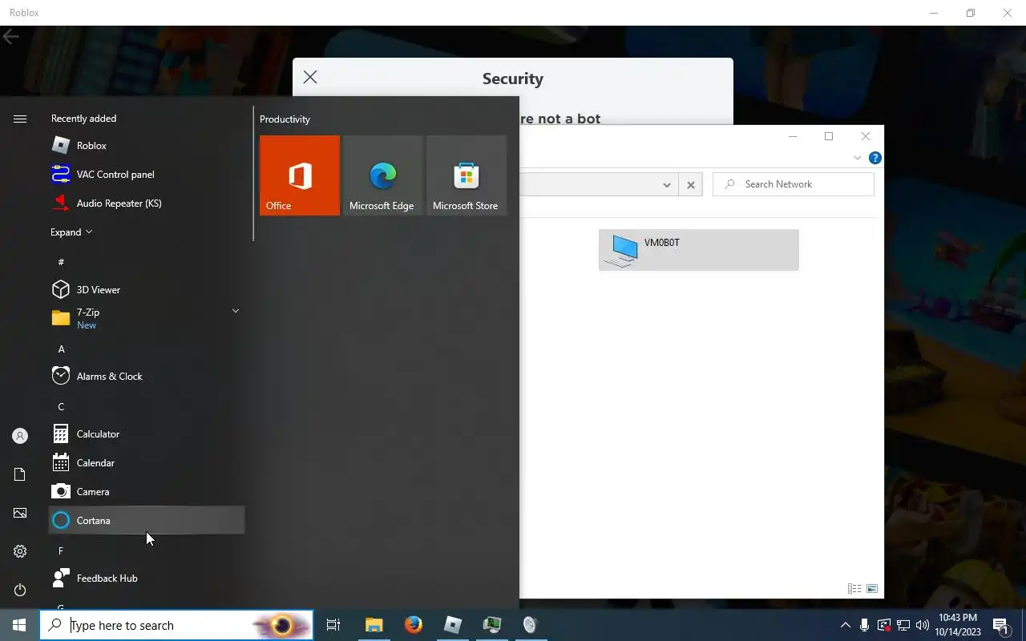Click the Search Network field
1026x641 pixels.
click(x=794, y=184)
